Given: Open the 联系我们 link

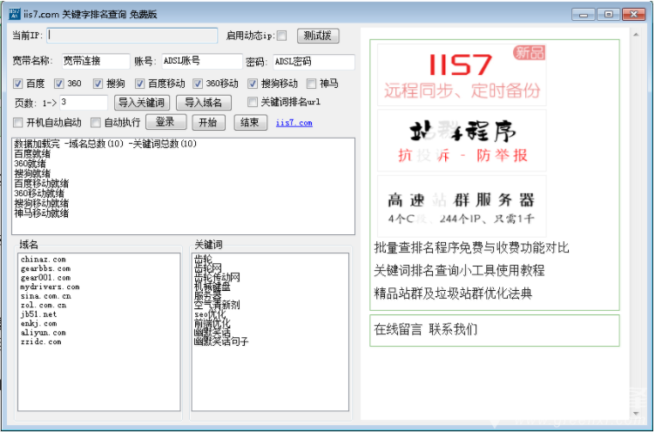Looking at the screenshot, I should point(453,329).
